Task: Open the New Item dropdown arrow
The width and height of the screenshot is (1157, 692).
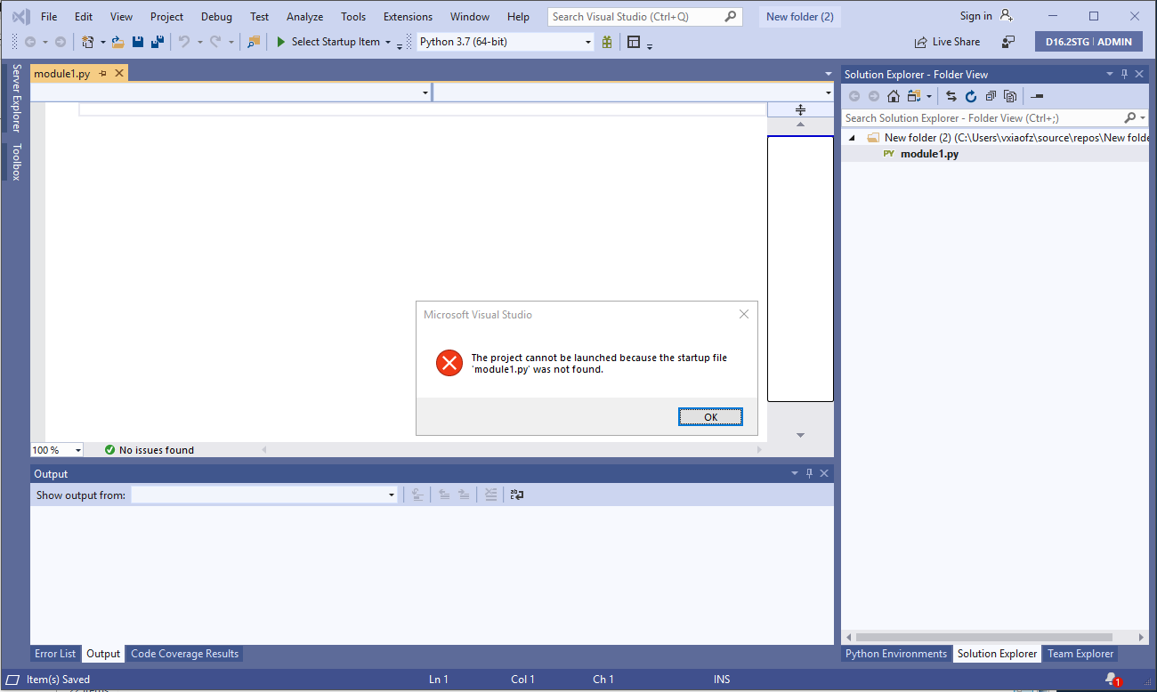Action: tap(102, 42)
